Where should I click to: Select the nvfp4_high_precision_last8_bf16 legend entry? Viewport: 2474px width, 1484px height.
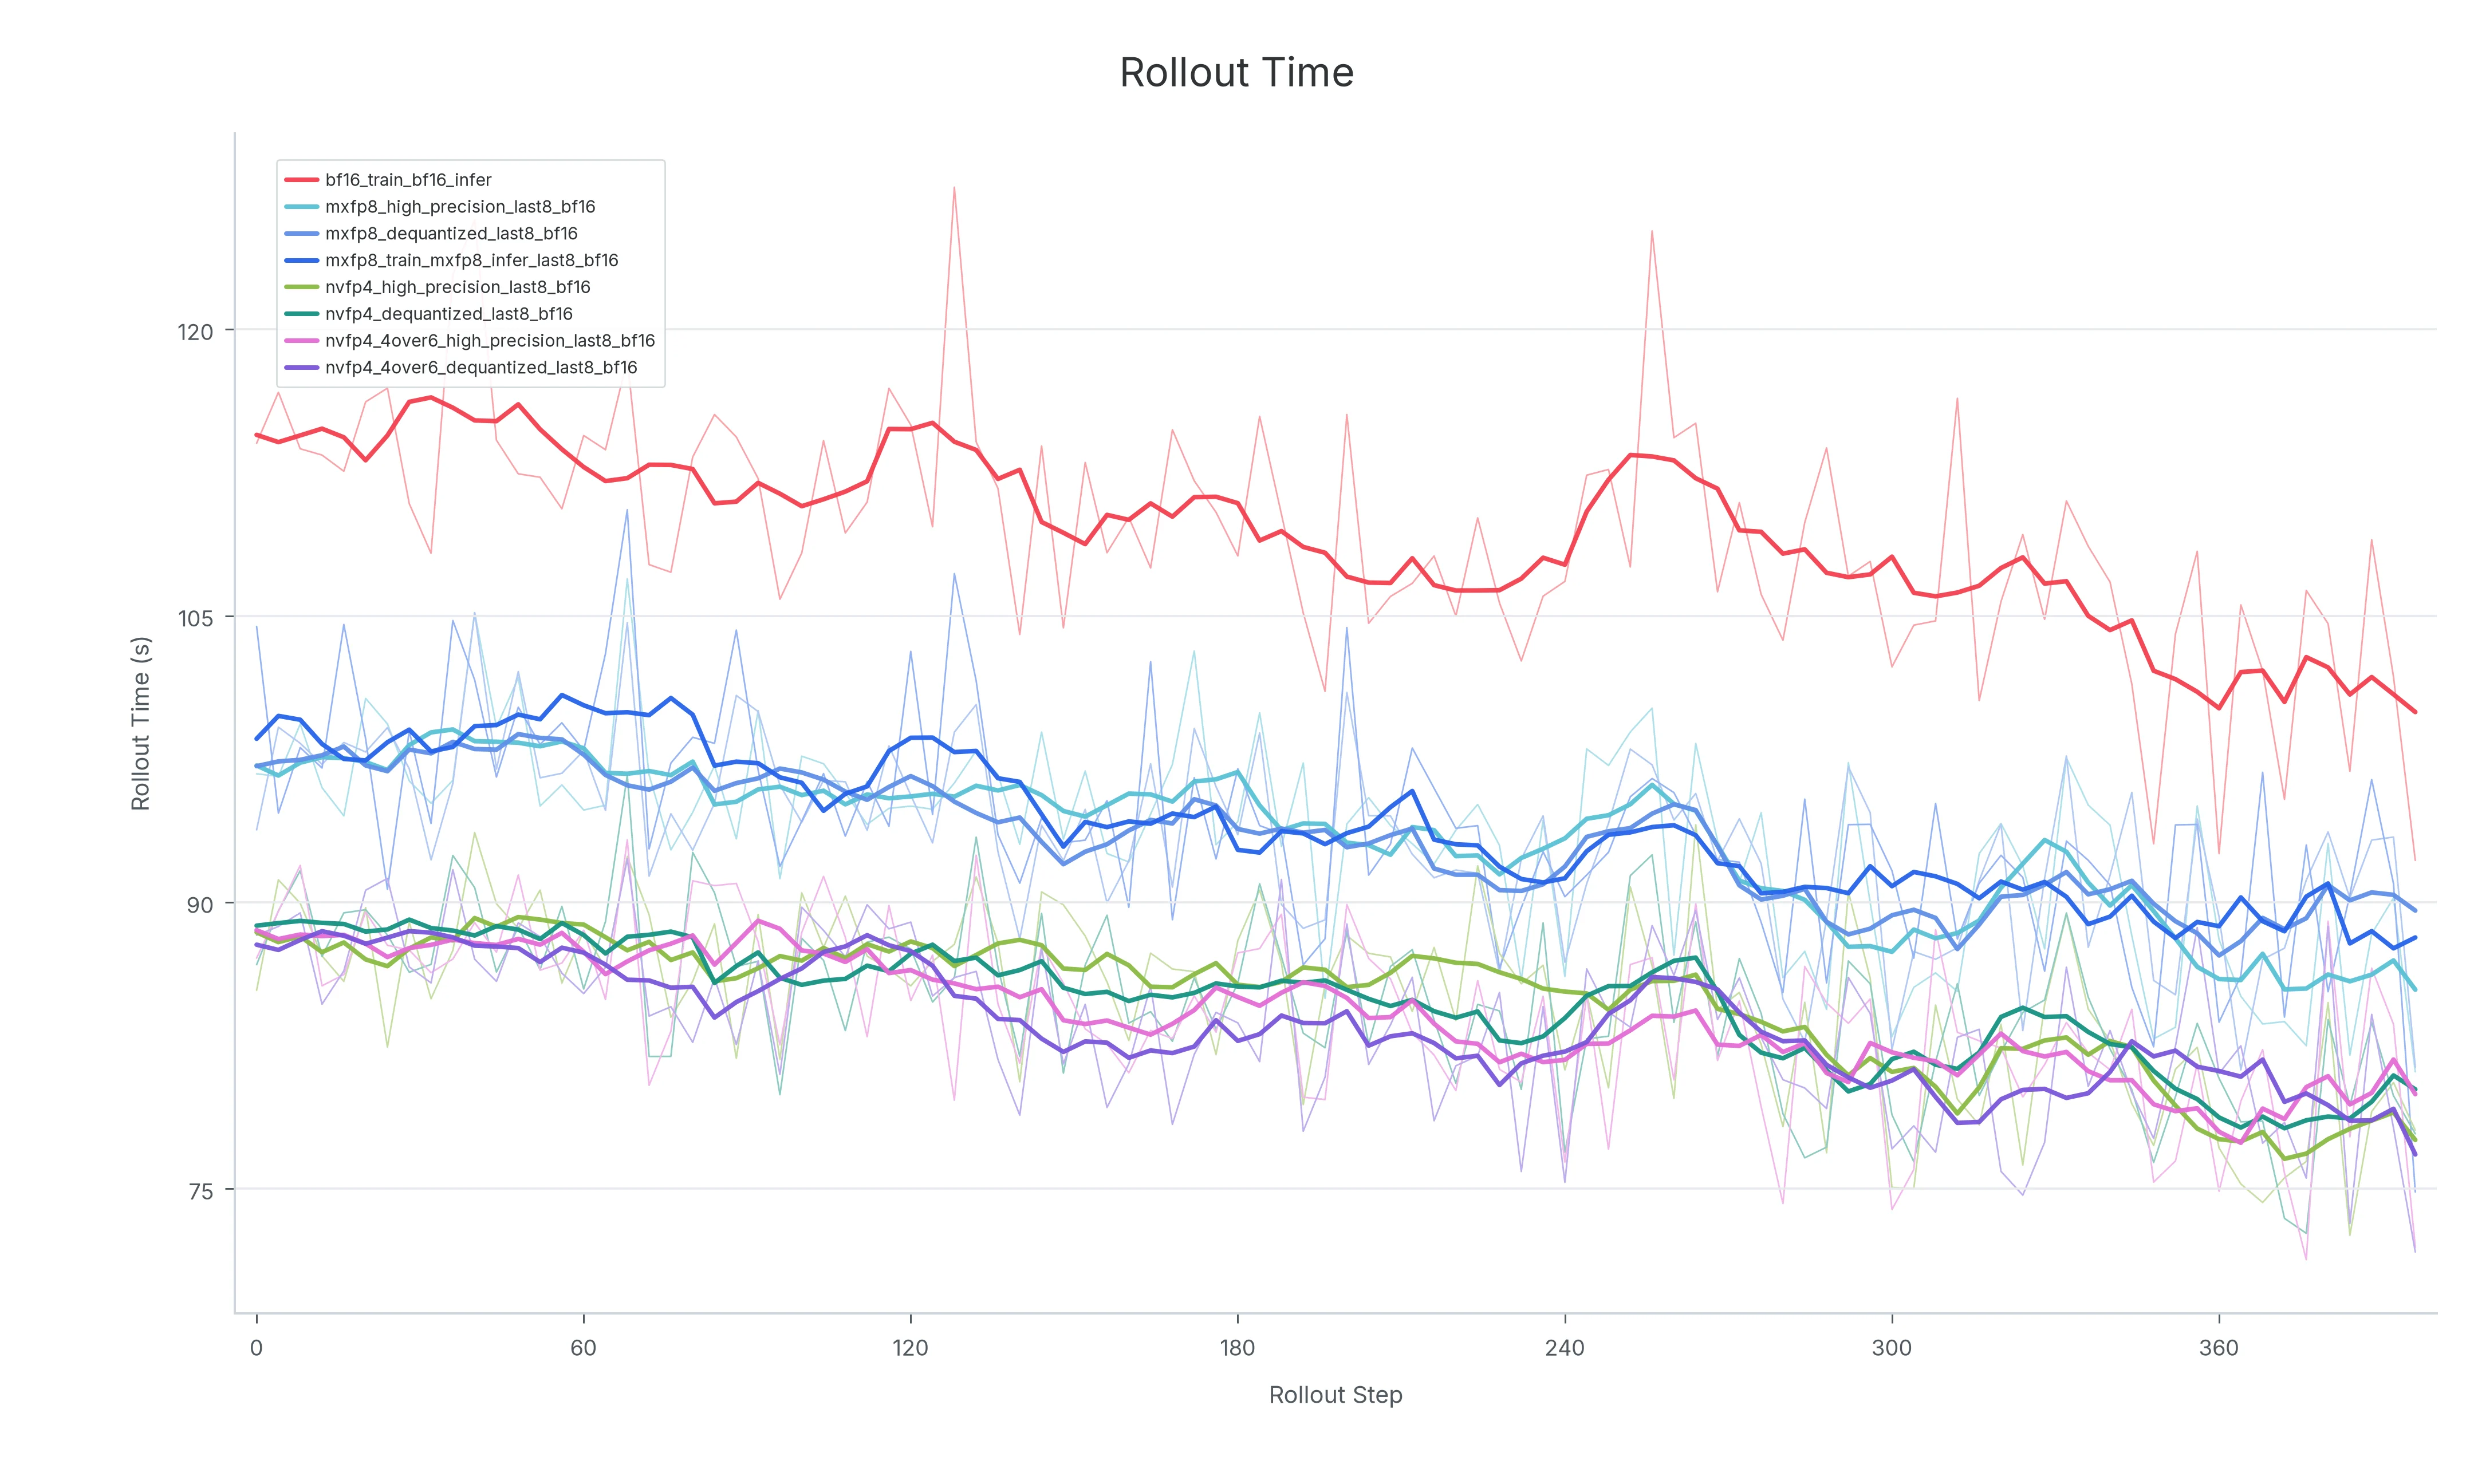tap(438, 287)
